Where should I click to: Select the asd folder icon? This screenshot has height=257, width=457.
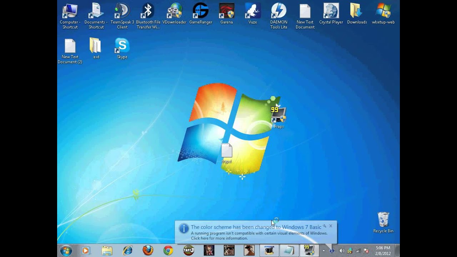(x=96, y=49)
